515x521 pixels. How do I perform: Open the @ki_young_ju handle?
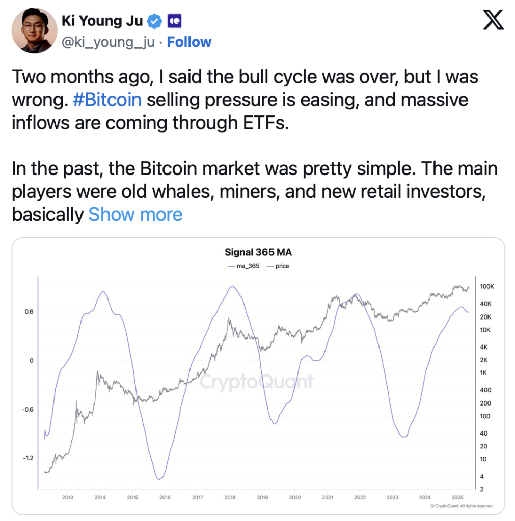(x=108, y=42)
